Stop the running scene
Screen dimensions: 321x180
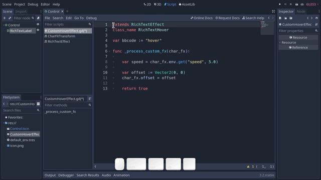(291, 4)
